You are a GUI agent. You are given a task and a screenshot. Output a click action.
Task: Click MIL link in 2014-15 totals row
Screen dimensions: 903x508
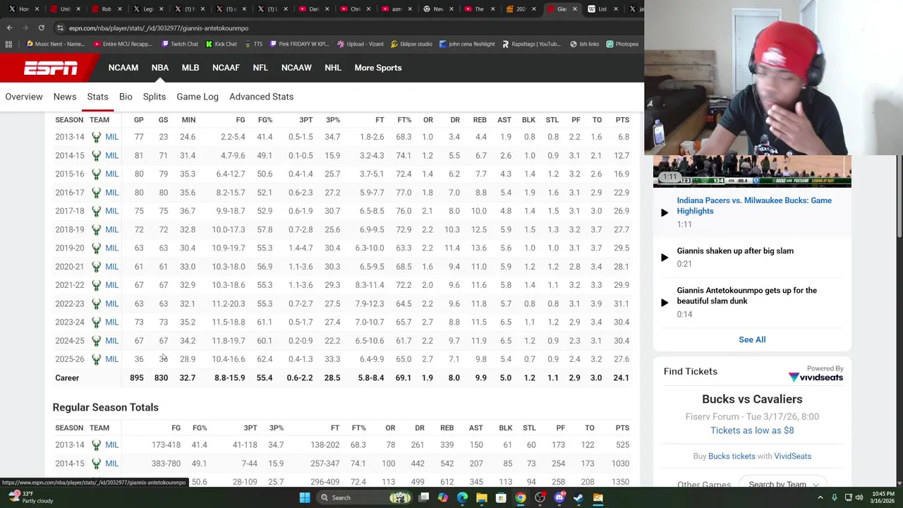pyautogui.click(x=111, y=464)
